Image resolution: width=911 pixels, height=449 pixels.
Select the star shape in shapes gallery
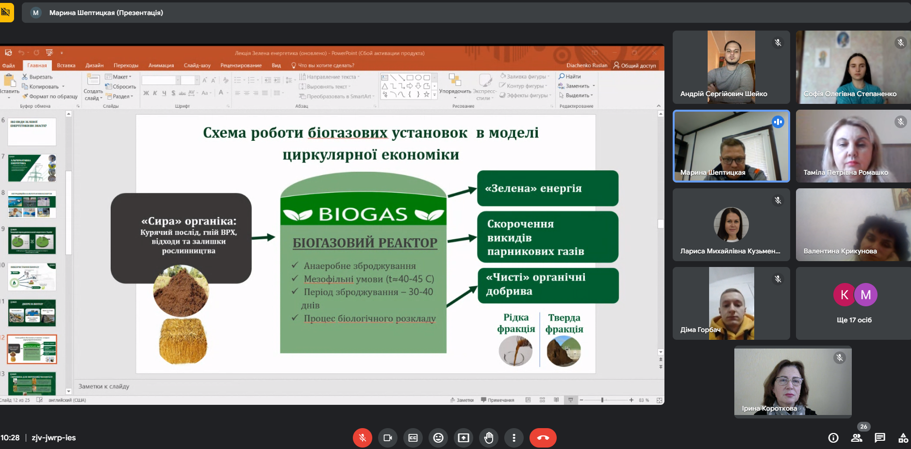(426, 94)
